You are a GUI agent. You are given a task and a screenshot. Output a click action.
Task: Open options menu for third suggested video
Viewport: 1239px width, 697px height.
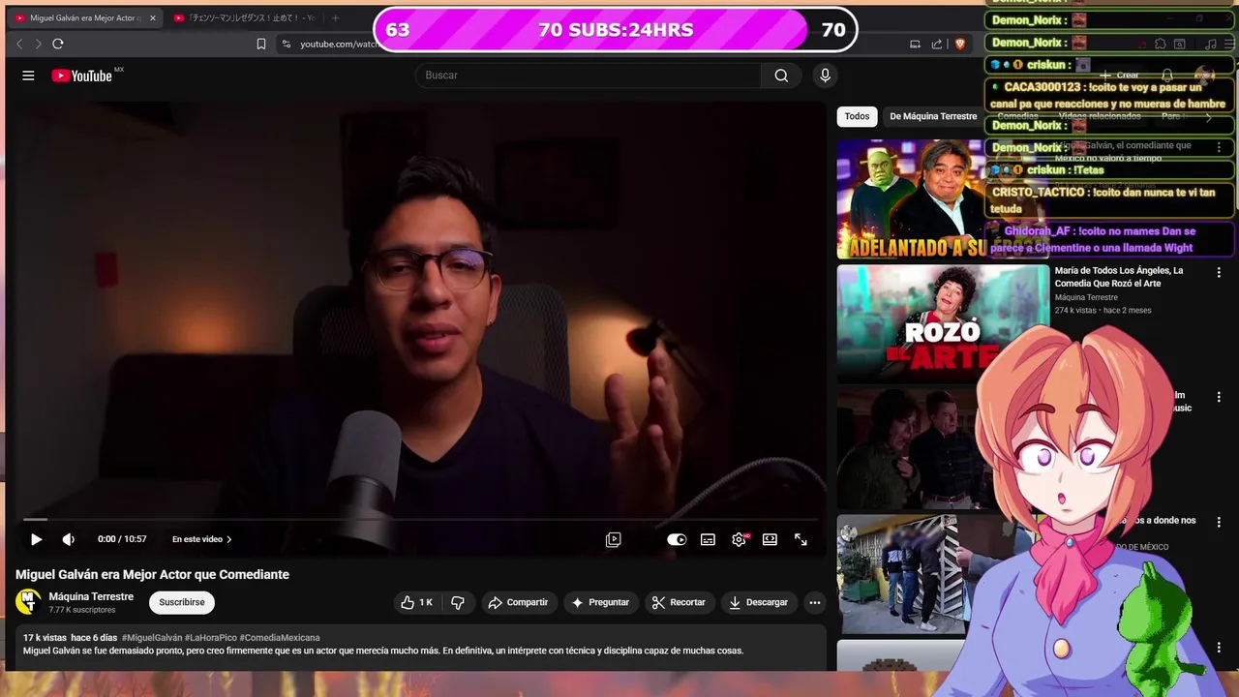click(x=1219, y=397)
